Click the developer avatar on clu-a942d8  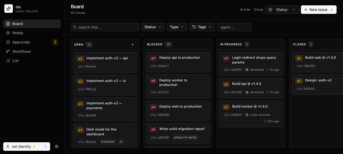tap(247, 92)
